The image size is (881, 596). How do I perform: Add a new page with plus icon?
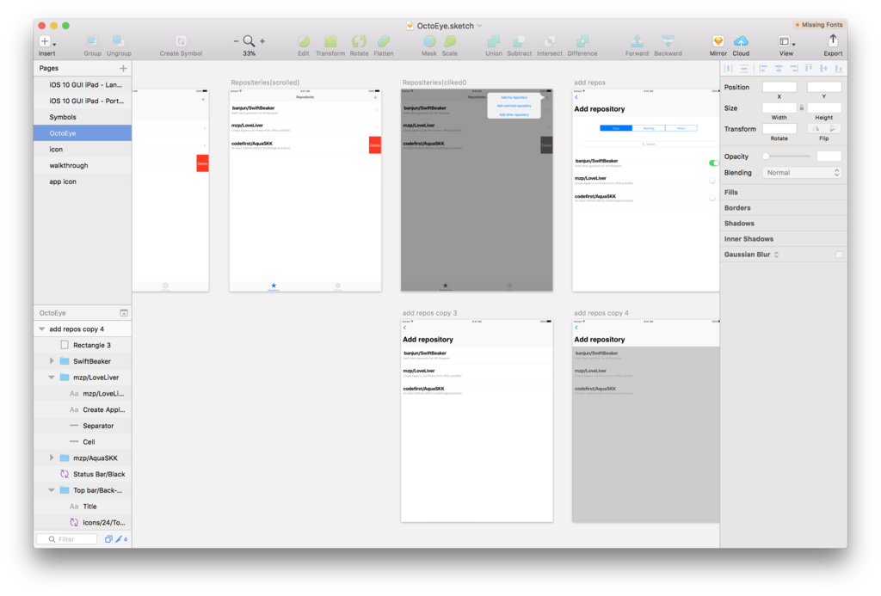point(123,68)
